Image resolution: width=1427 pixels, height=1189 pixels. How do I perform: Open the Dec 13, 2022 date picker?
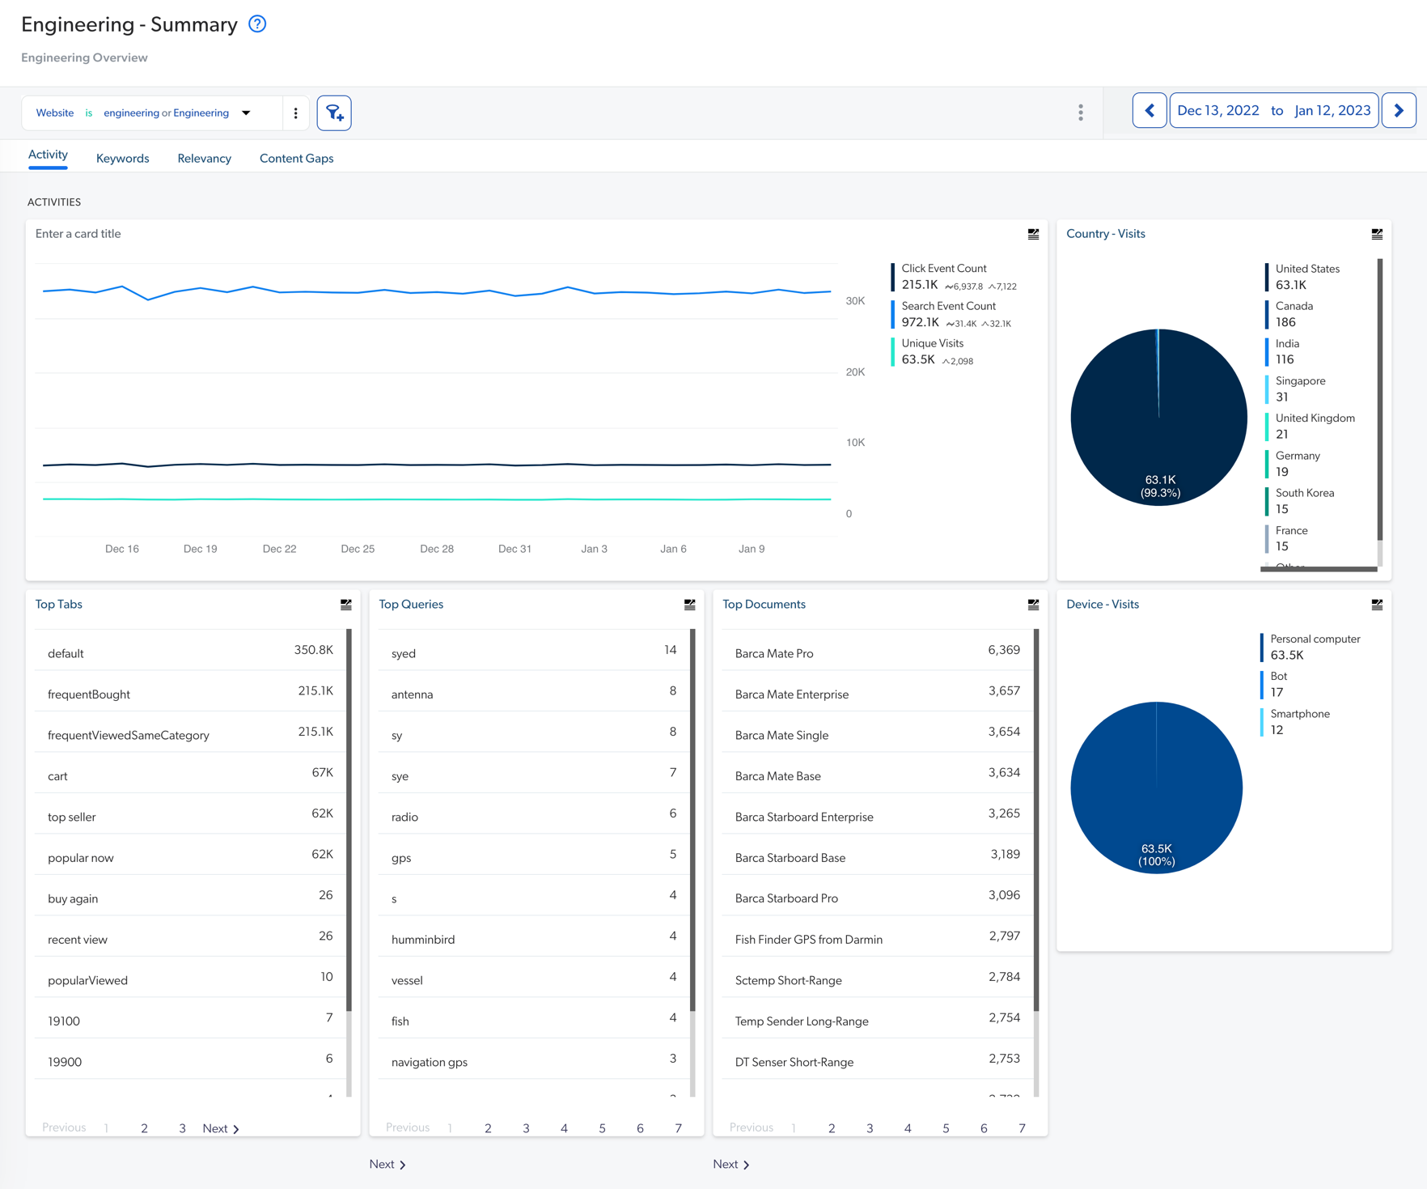(1218, 110)
